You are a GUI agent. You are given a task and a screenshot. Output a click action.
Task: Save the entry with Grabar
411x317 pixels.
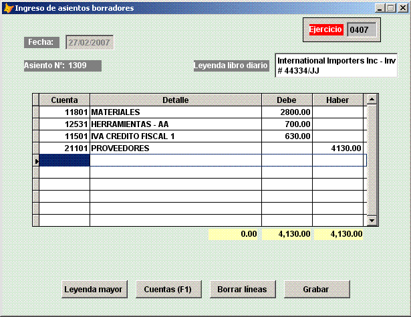316,290
